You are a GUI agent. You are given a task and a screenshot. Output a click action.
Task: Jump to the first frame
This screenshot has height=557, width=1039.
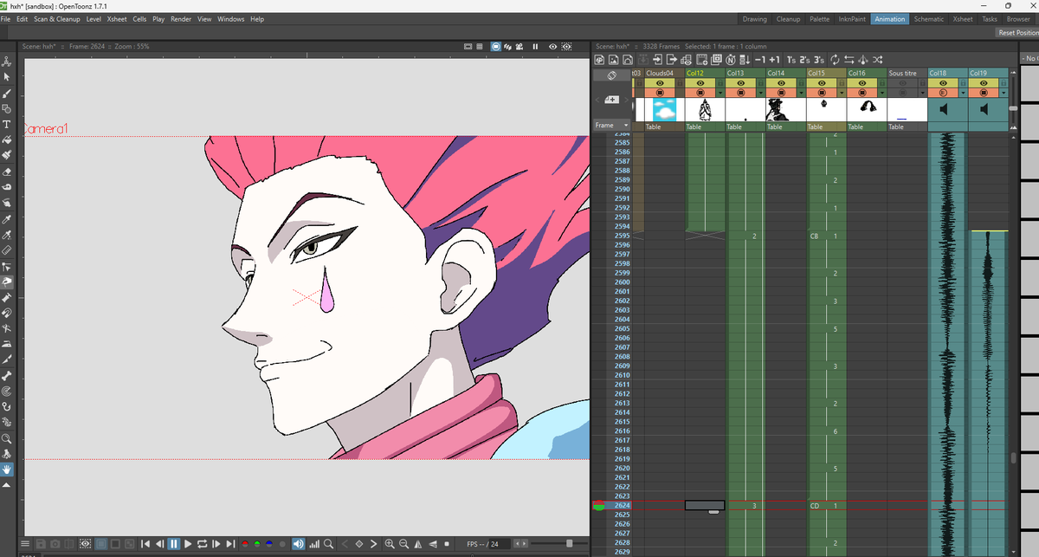coord(145,544)
